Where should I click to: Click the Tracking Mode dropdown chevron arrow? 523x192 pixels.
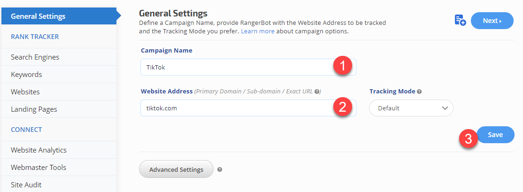445,108
